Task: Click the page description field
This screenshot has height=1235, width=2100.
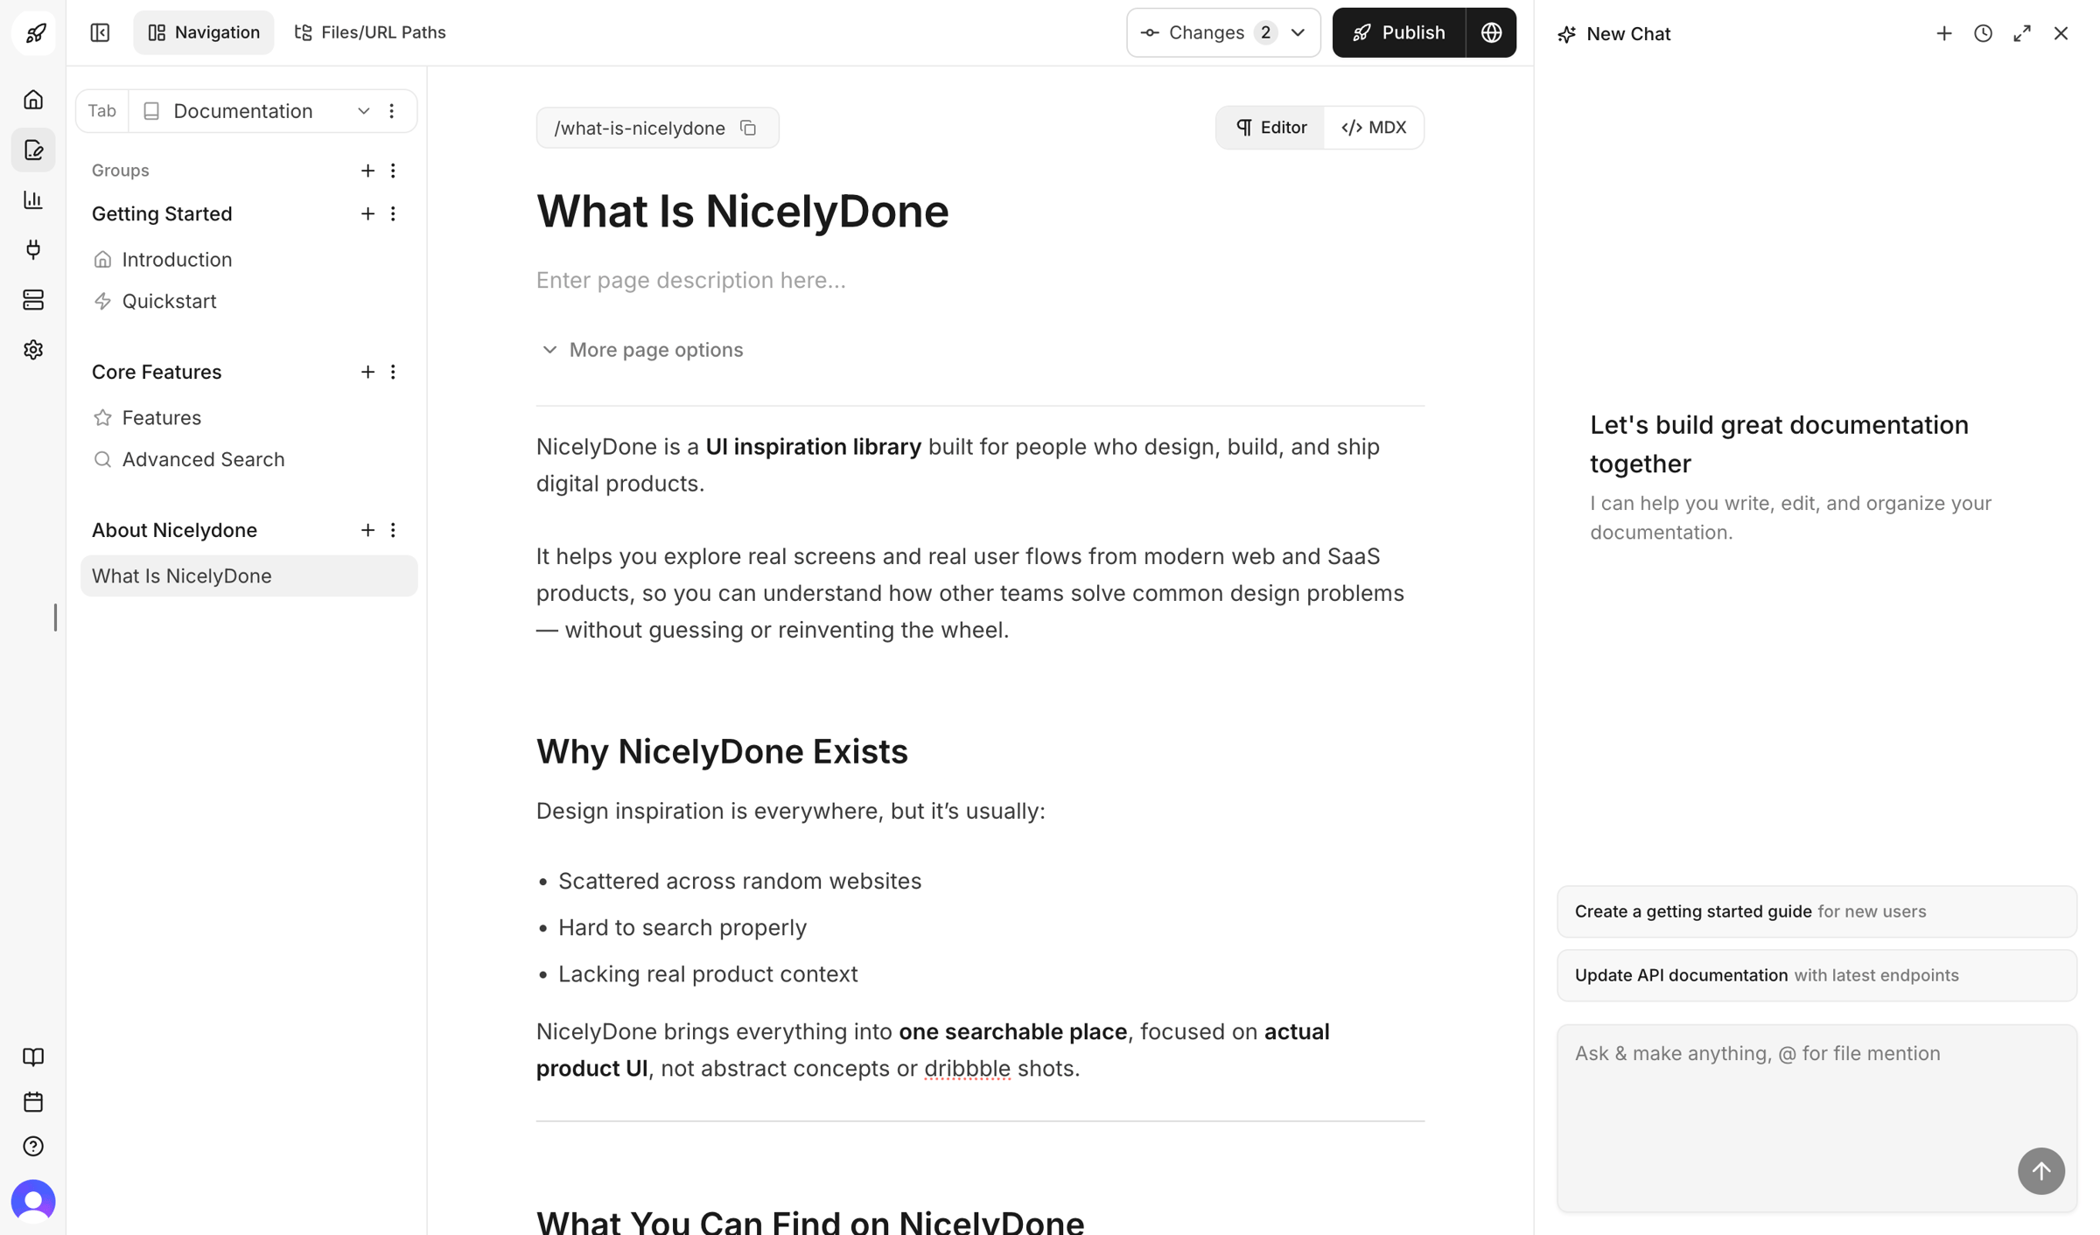Action: [x=980, y=280]
